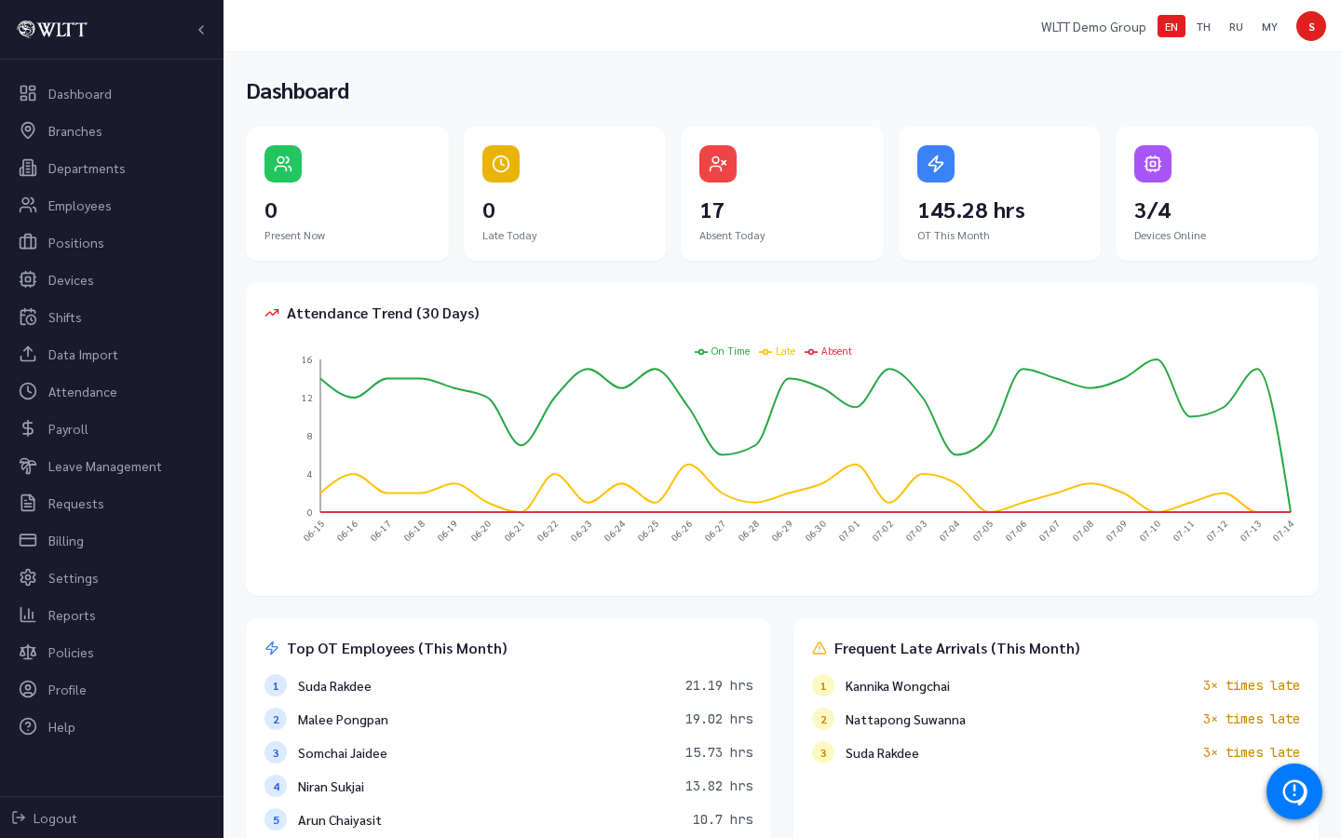The height and width of the screenshot is (838, 1341).
Task: Click the Branches map pin icon
Action: tap(28, 130)
